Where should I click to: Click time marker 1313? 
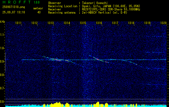[x=51, y=23]
